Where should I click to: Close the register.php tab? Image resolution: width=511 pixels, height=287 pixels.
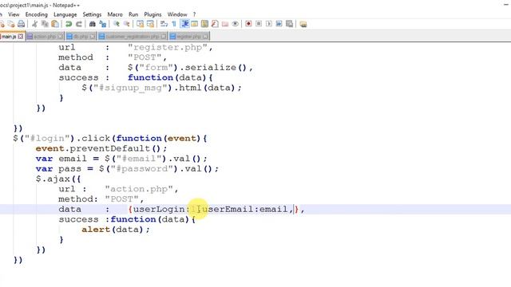coord(205,37)
